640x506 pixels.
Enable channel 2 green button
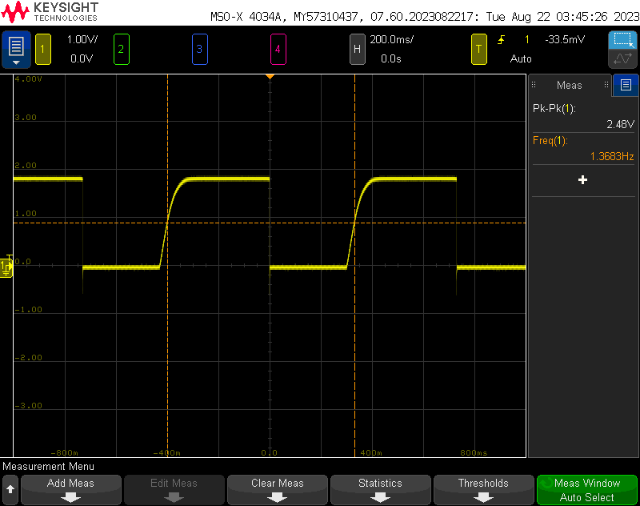(x=121, y=49)
